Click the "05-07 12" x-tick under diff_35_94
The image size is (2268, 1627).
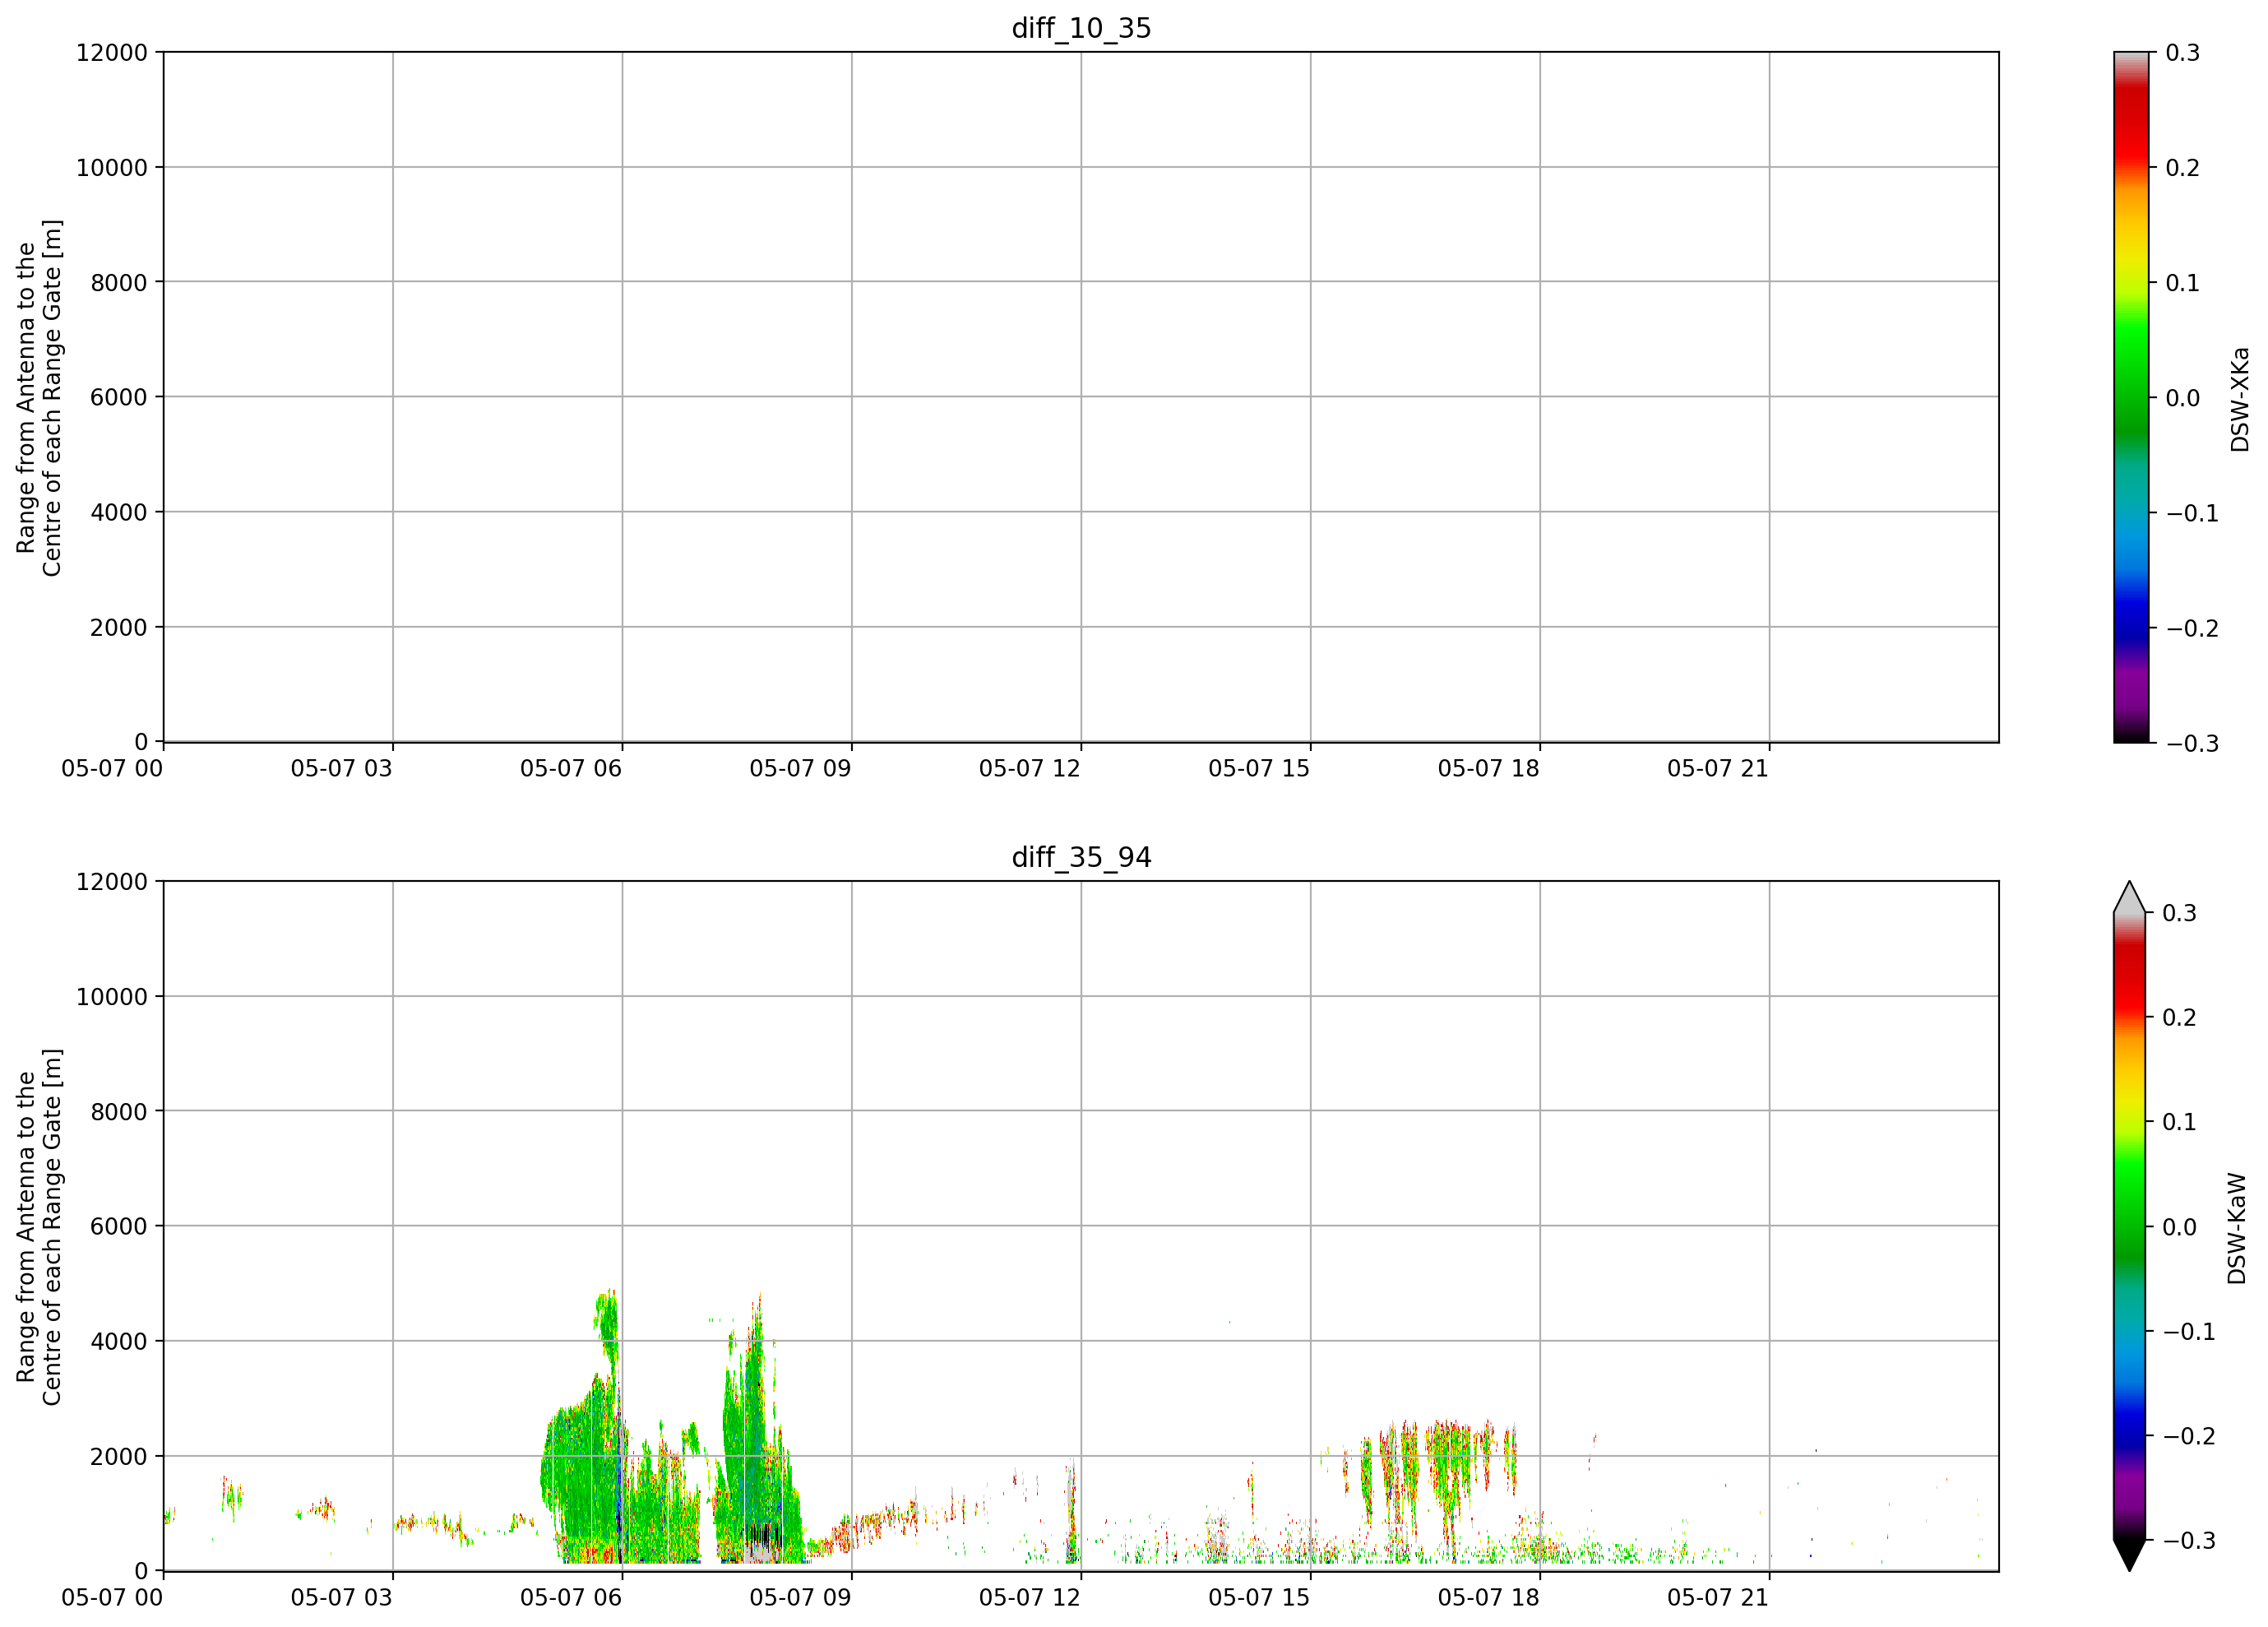click(x=1030, y=1598)
